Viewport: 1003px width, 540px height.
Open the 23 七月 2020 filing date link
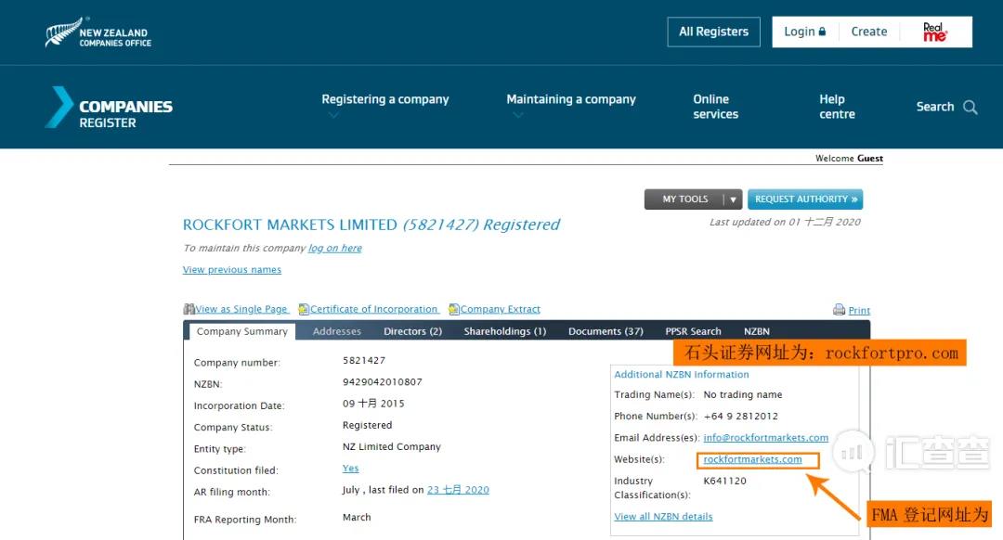pos(458,490)
